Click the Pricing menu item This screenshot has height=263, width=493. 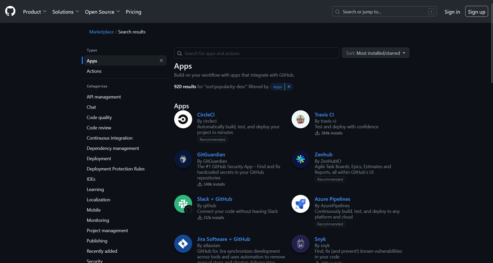point(133,11)
